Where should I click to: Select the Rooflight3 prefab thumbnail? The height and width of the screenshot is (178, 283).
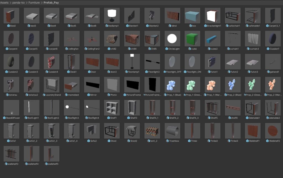[72, 108]
